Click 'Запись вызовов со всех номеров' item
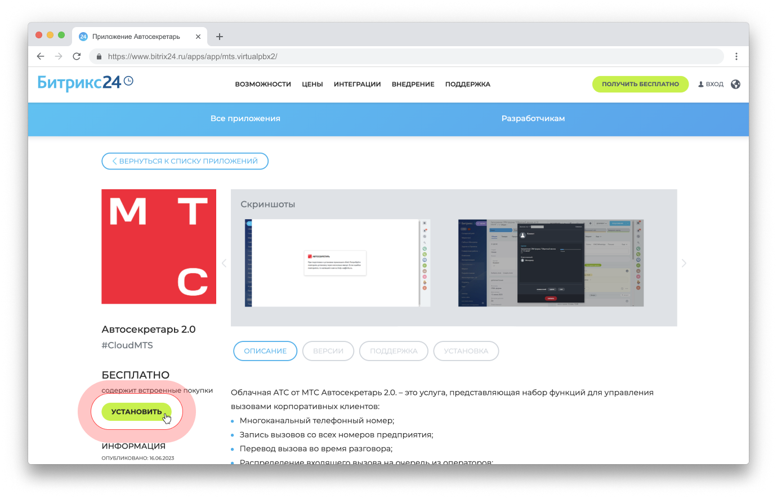This screenshot has width=777, height=498. click(x=336, y=435)
